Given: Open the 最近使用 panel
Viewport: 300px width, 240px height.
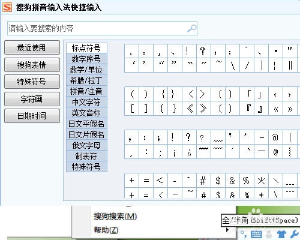Looking at the screenshot, I should [32, 47].
